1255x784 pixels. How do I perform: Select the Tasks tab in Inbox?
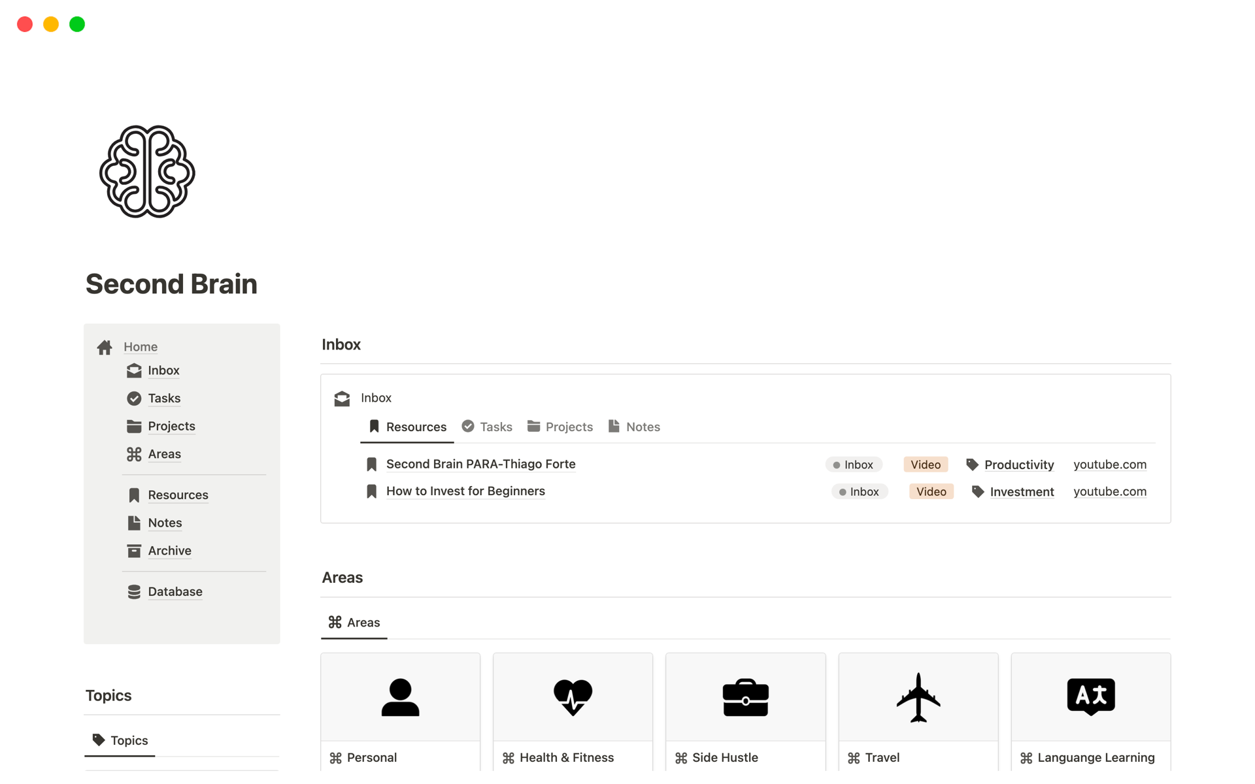(495, 427)
